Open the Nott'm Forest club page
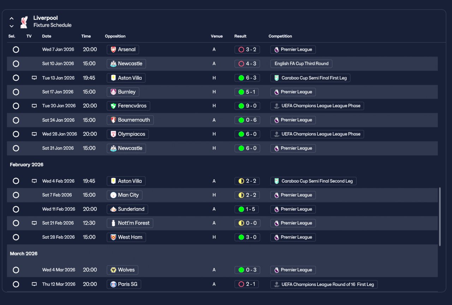This screenshot has height=305, width=452. pos(130,223)
